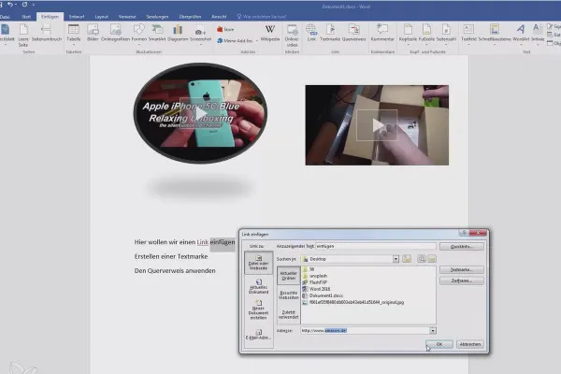Click the Link hyperlink in document text
The height and width of the screenshot is (374, 561).
tap(203, 242)
